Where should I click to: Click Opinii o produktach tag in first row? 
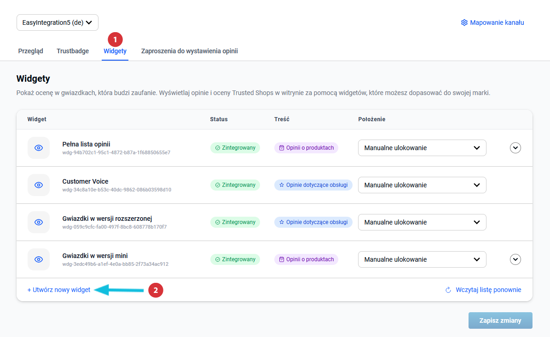306,148
